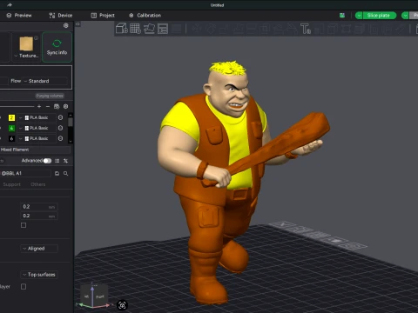Viewport: 418px width, 313px height.
Task: Click the Auto orient toolbar icon
Action: pos(149,29)
